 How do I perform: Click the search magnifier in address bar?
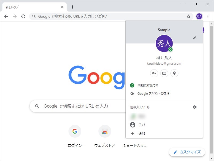[34, 16]
